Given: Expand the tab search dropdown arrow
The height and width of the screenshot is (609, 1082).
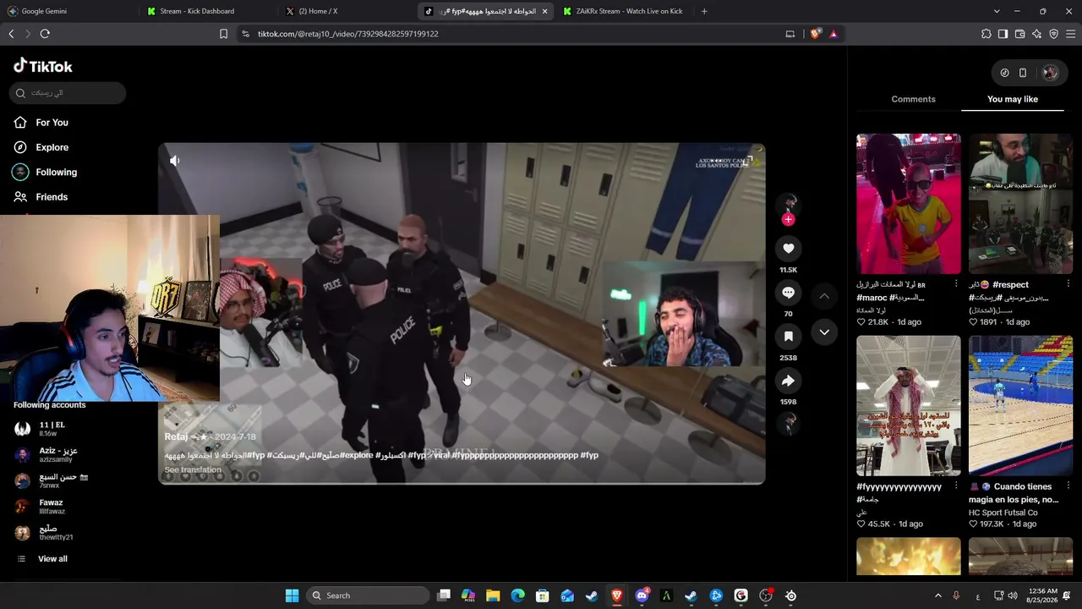Looking at the screenshot, I should [997, 11].
